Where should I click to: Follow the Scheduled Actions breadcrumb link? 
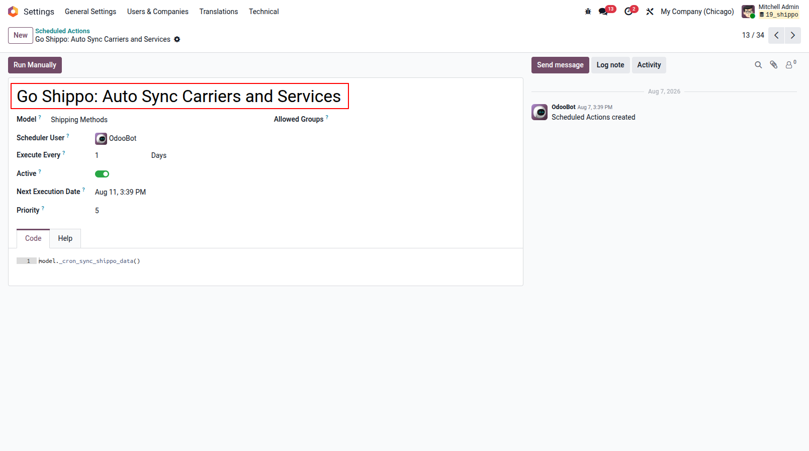pos(62,31)
